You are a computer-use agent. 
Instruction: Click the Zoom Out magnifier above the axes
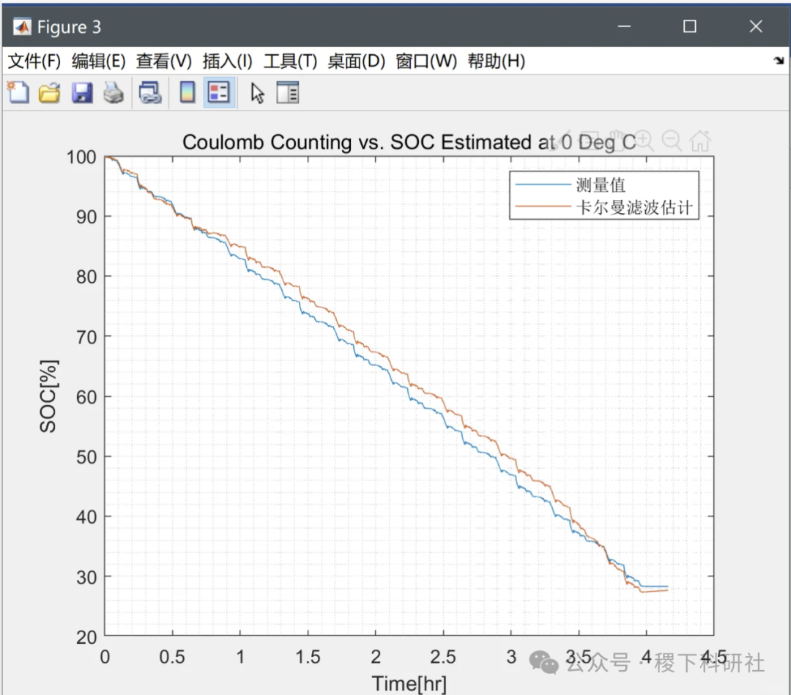click(x=672, y=141)
